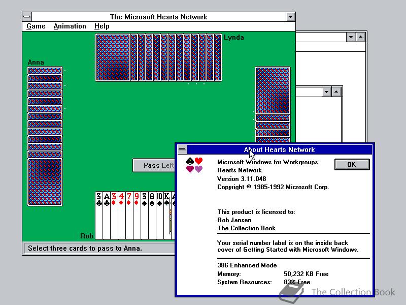Open the Hearts Network window control menu box
Viewport: 406px width, 305px height.
click(27, 17)
